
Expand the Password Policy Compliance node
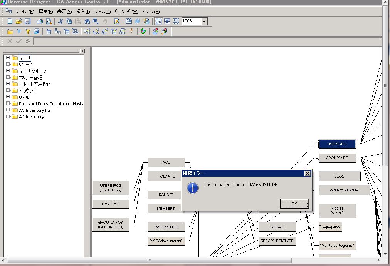tap(8, 103)
